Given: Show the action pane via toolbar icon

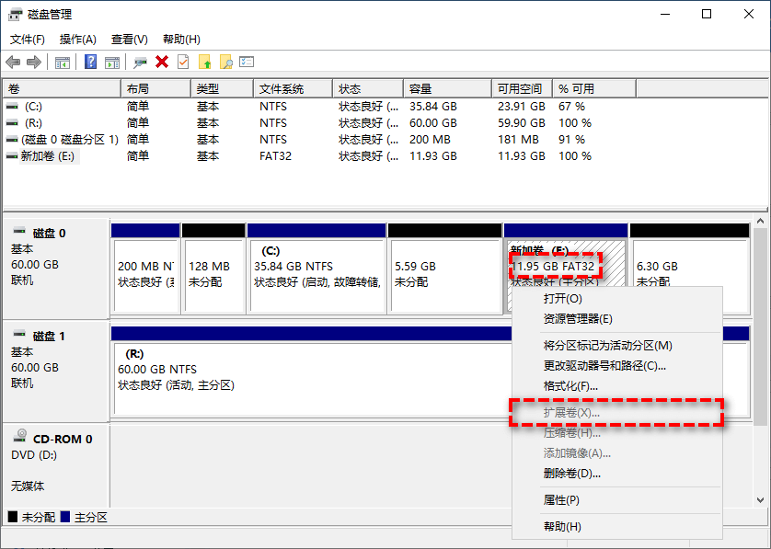Looking at the screenshot, I should click(111, 62).
